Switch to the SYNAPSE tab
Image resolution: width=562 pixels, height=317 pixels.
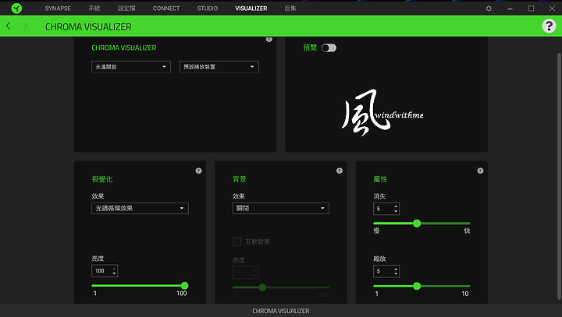pos(58,9)
